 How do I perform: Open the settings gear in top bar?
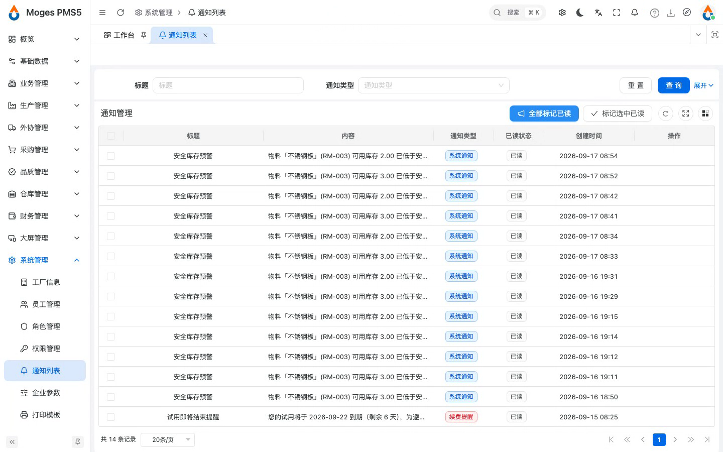coord(562,13)
